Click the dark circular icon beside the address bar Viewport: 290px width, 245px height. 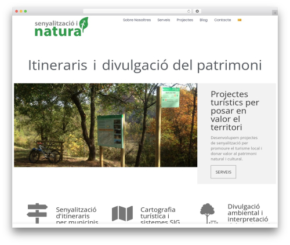pos(197,11)
